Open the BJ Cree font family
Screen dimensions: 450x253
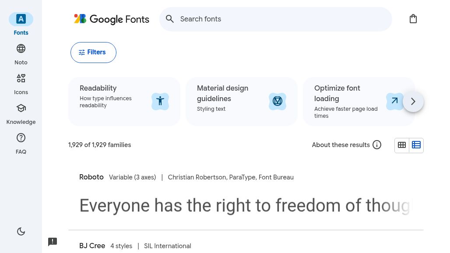[92, 246]
